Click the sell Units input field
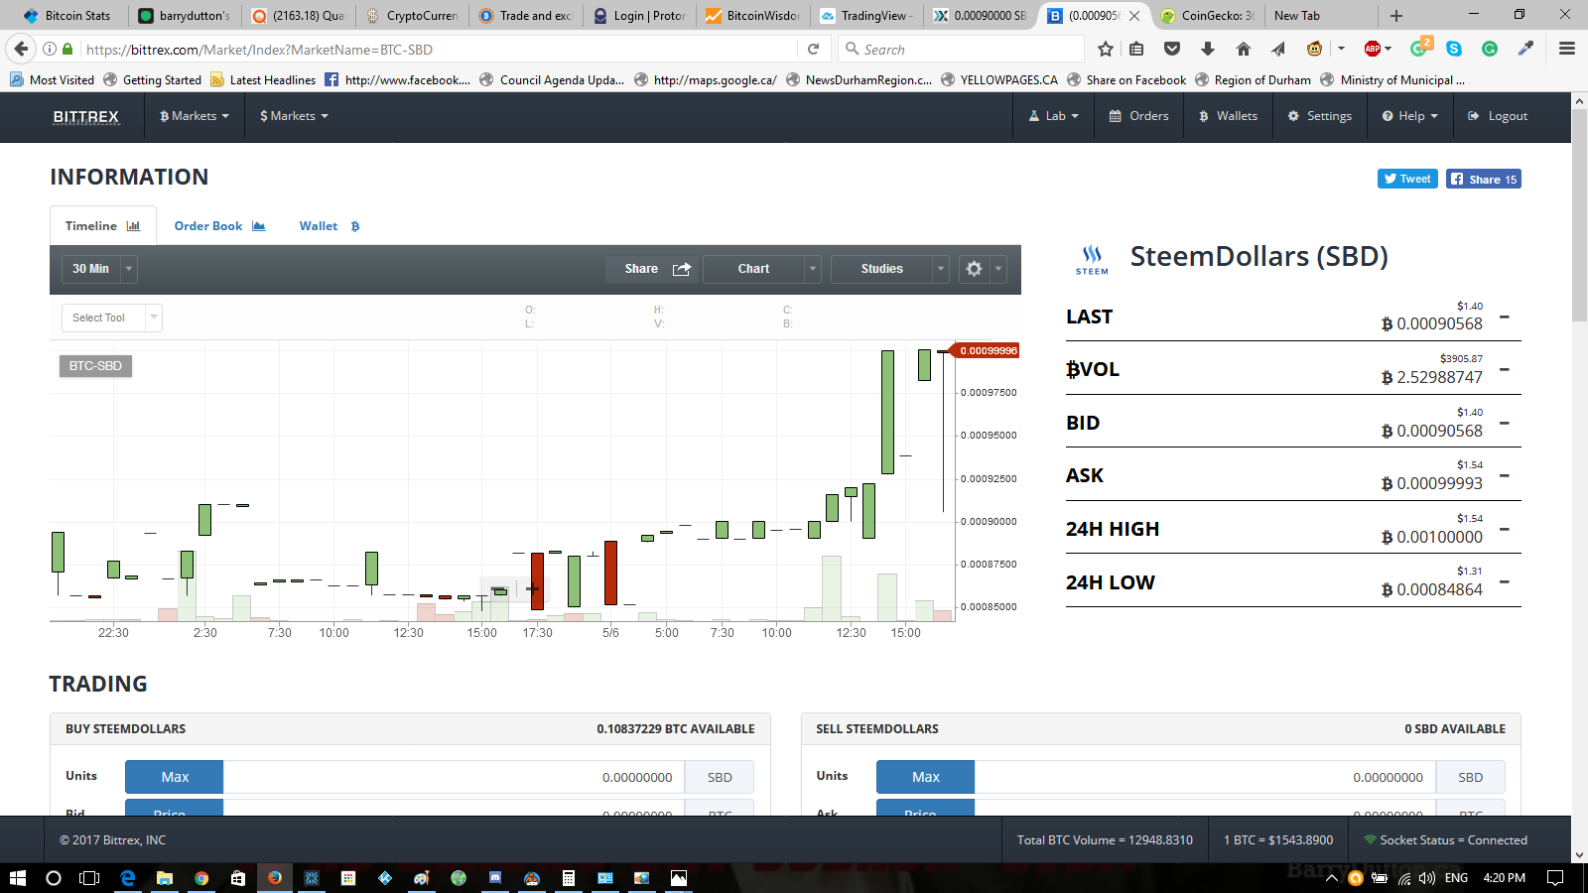1588x893 pixels. (x=1205, y=777)
